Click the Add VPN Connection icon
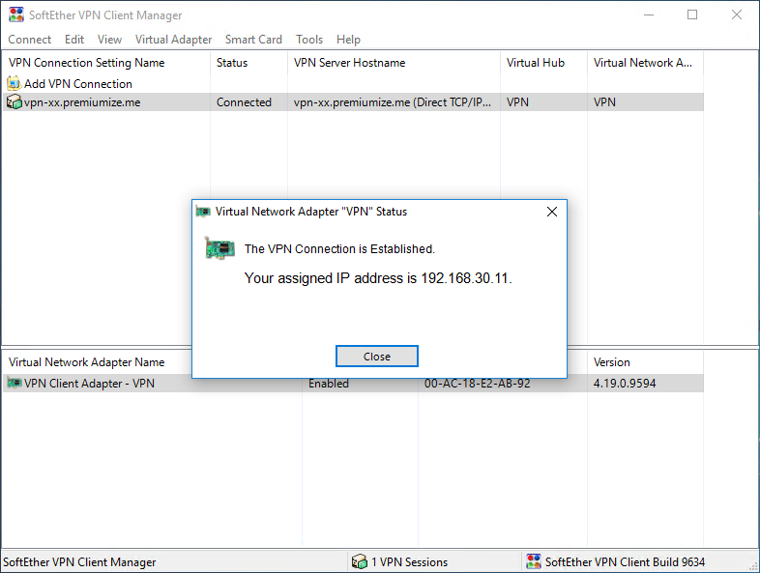The height and width of the screenshot is (573, 760). [x=14, y=83]
